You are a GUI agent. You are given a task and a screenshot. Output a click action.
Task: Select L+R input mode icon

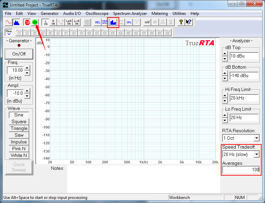click(x=69, y=22)
